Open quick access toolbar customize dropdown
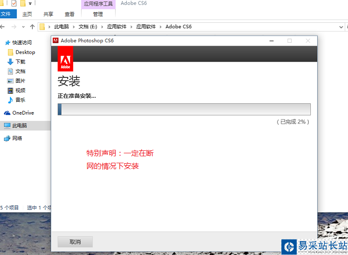The height and width of the screenshot is (255, 348). [30, 3]
